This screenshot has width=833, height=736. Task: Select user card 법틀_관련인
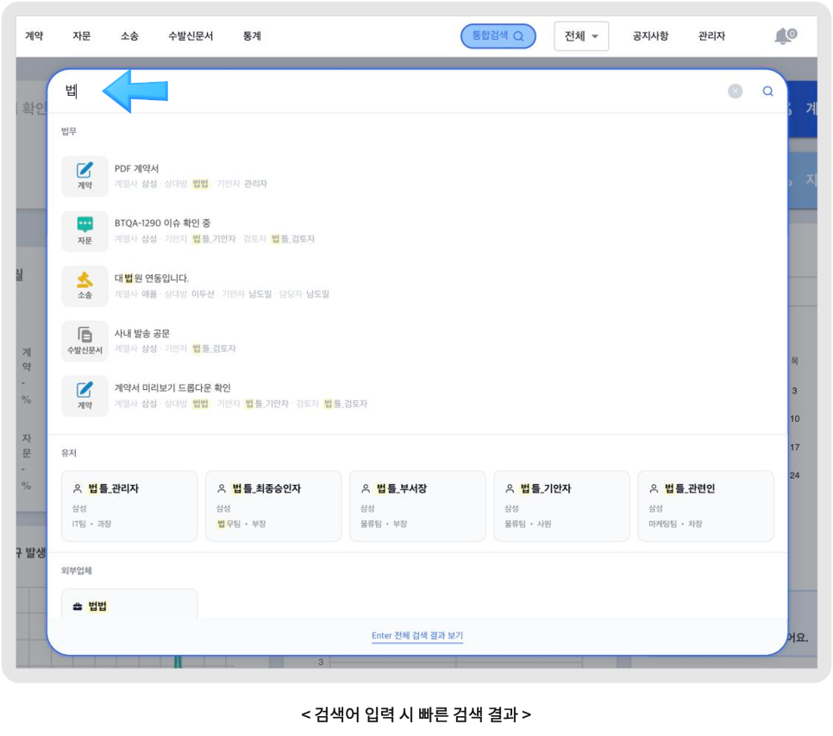[705, 506]
